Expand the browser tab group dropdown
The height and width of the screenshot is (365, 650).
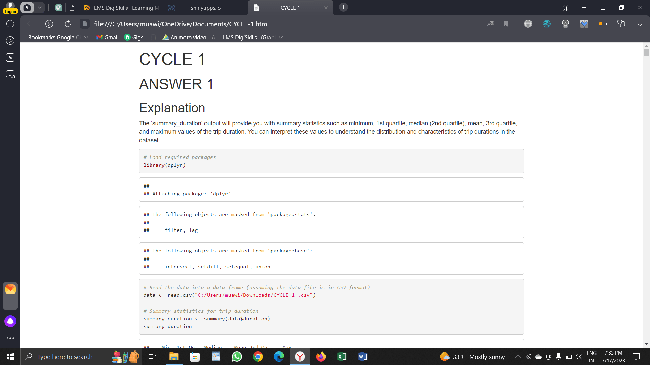(40, 7)
